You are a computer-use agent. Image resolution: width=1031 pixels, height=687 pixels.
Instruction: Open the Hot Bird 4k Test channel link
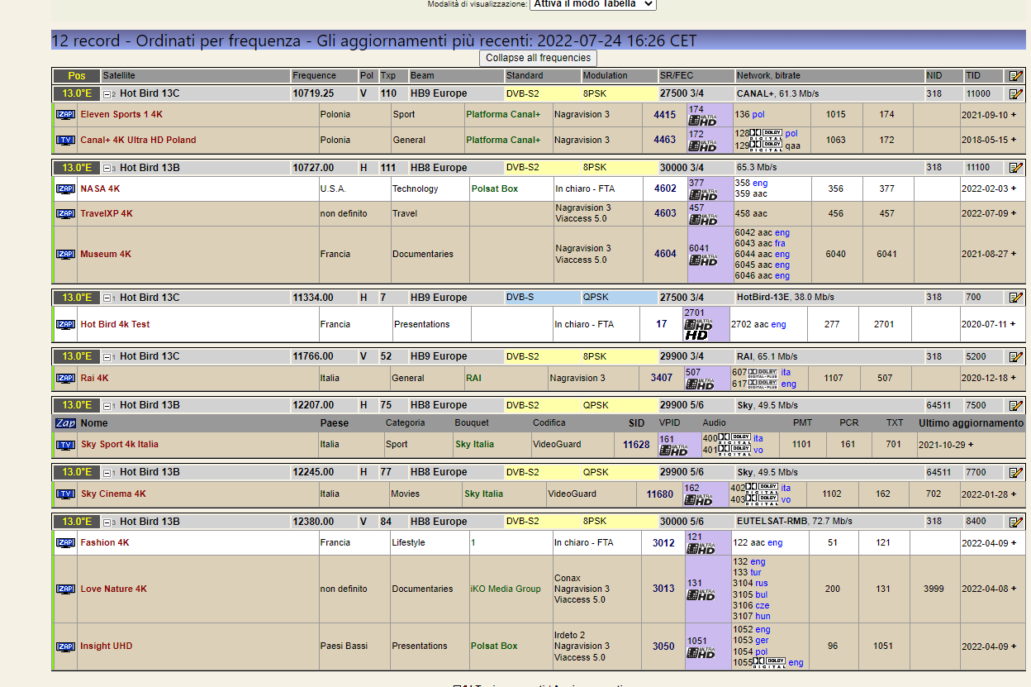[x=115, y=324]
